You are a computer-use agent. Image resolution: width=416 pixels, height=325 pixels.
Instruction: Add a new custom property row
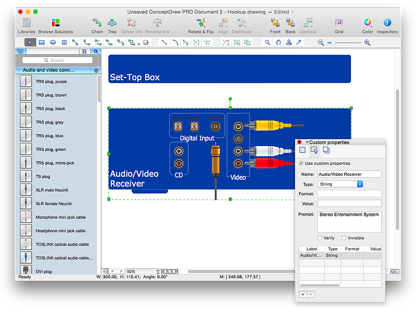pyautogui.click(x=303, y=294)
